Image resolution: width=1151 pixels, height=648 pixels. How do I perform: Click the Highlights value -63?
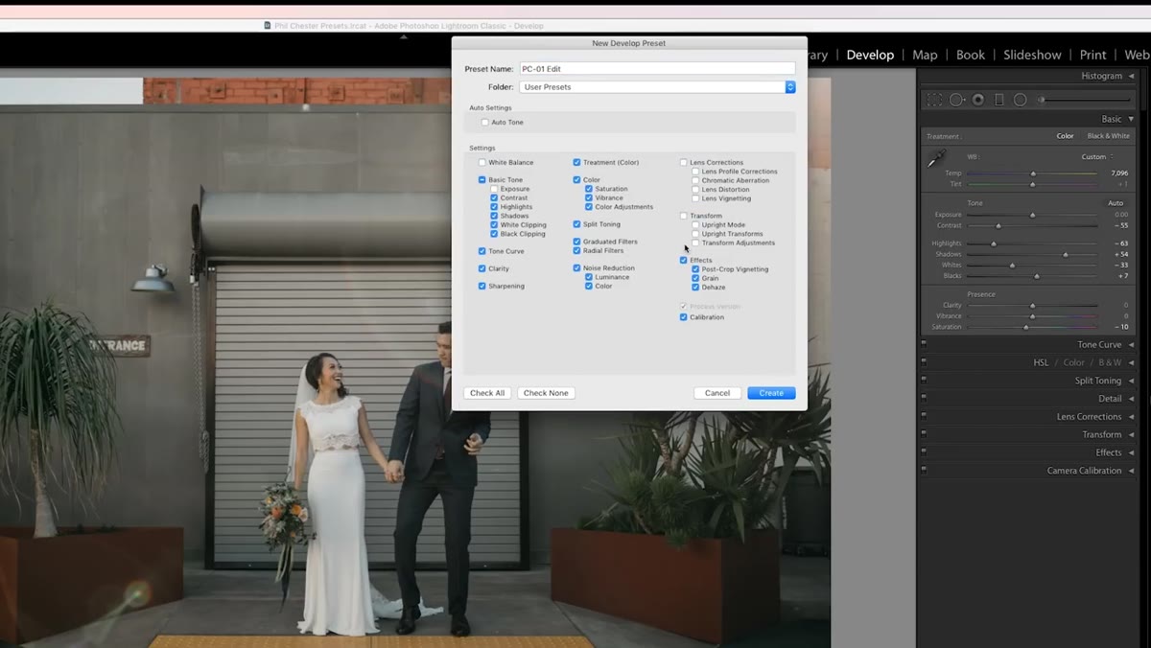(1120, 243)
